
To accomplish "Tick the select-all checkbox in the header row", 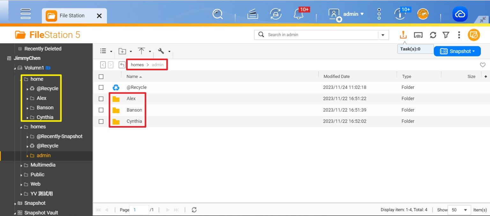I will click(x=101, y=76).
